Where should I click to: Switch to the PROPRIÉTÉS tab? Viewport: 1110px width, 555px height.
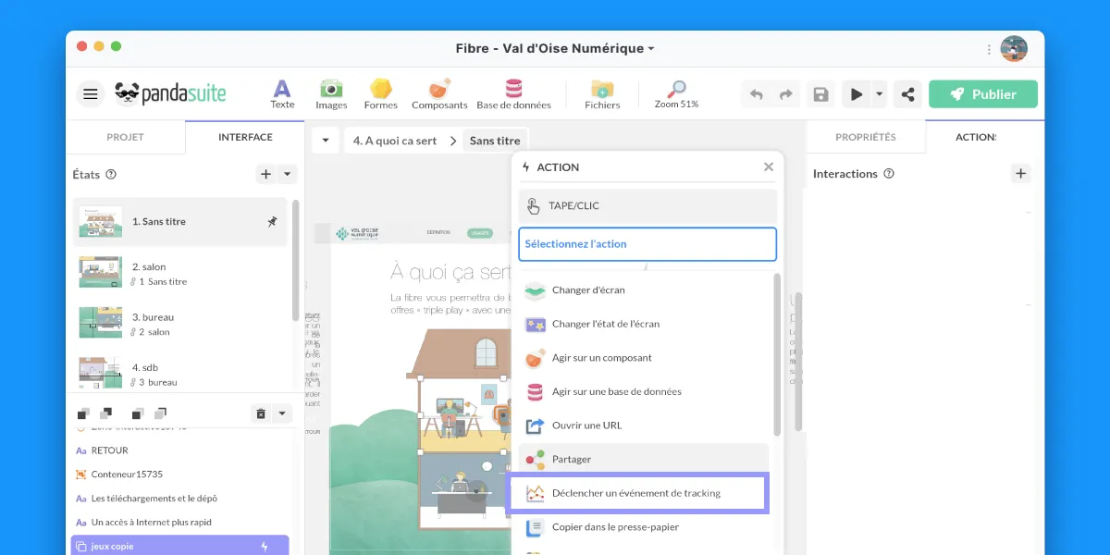click(x=865, y=137)
